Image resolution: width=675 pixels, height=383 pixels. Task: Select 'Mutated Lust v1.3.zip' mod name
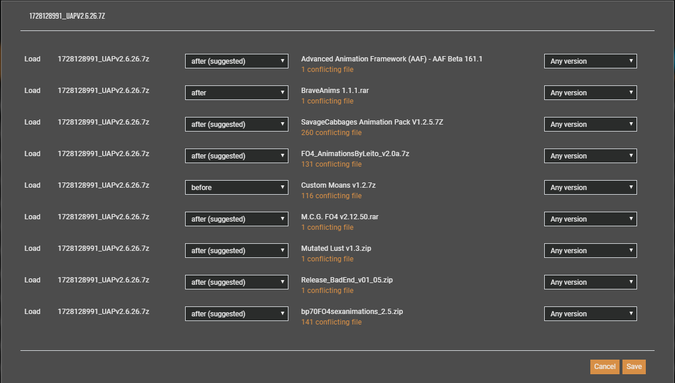point(336,249)
